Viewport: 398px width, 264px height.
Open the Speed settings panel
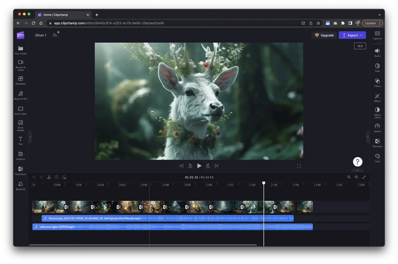click(x=377, y=126)
